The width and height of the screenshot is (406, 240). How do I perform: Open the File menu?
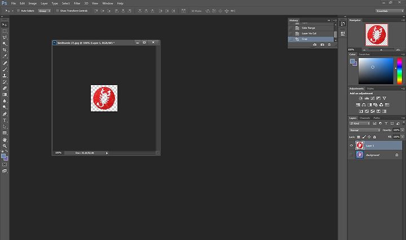14,3
